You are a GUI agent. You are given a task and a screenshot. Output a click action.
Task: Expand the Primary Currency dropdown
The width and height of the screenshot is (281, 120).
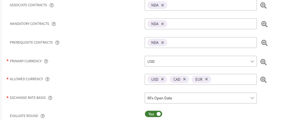tap(252, 61)
